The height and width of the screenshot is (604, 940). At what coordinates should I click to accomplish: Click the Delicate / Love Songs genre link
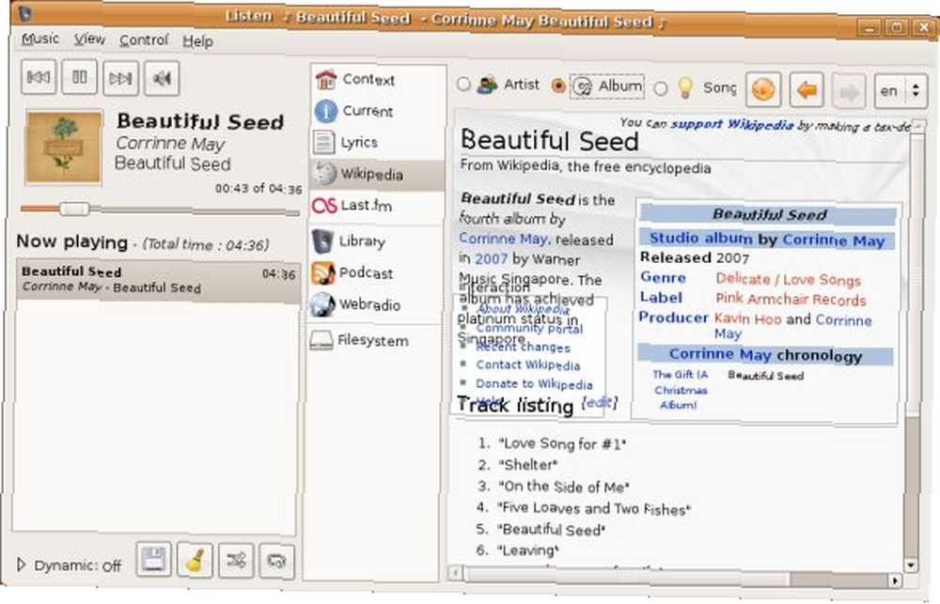tap(788, 279)
